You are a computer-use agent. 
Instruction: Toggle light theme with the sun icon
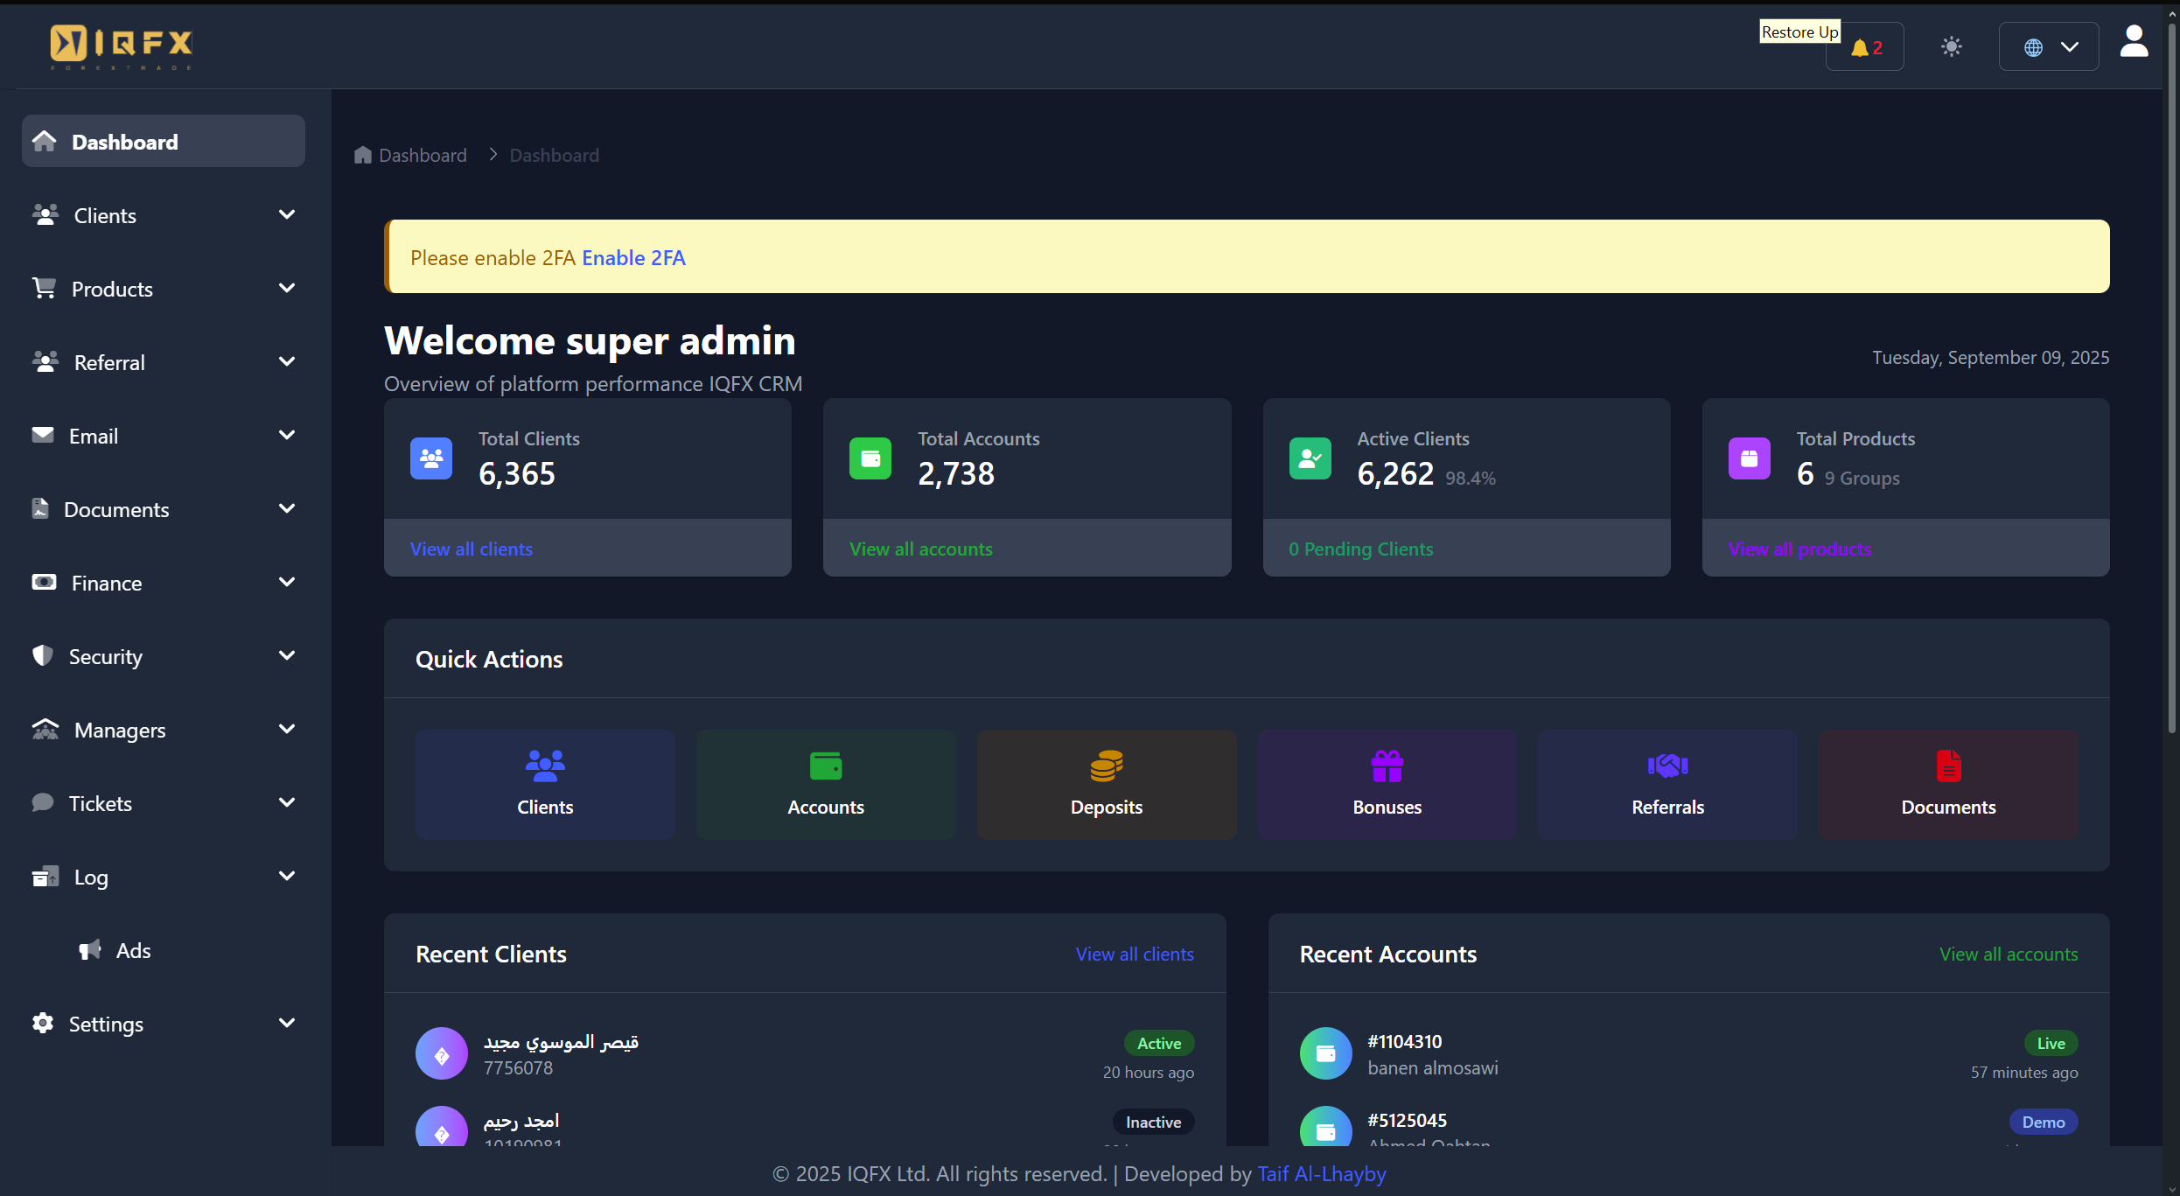(x=1952, y=46)
